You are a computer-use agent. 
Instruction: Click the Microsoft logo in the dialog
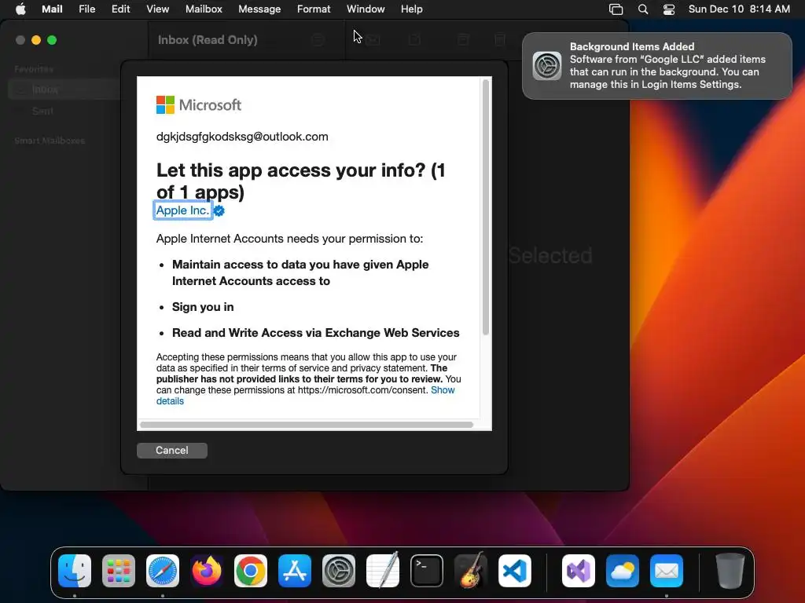tap(199, 105)
